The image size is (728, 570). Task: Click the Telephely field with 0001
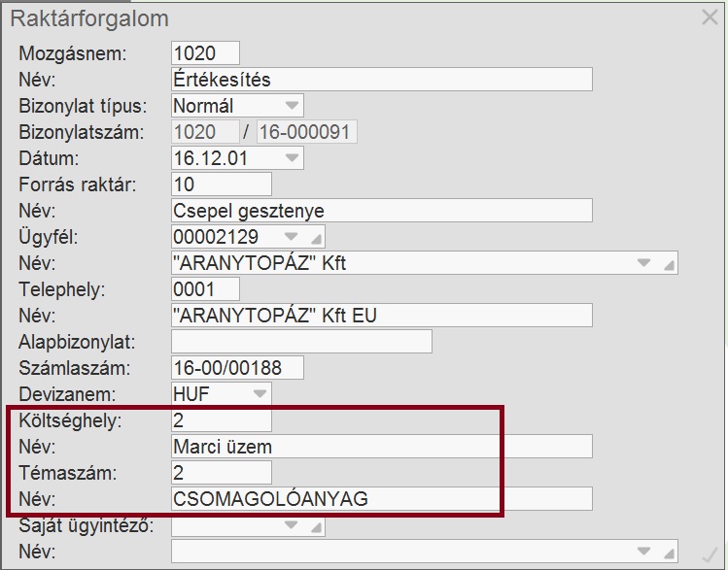[205, 289]
